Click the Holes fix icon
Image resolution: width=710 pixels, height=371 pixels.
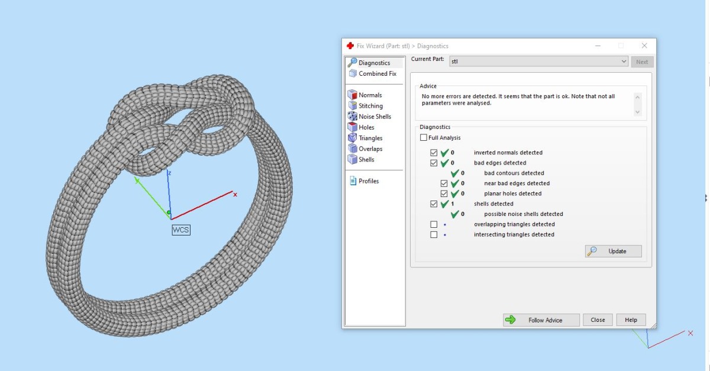pyautogui.click(x=352, y=127)
